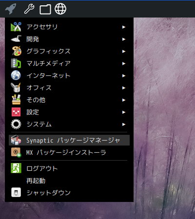Click the グラフィックス paint palette icon
The image size is (195, 219).
17,51
